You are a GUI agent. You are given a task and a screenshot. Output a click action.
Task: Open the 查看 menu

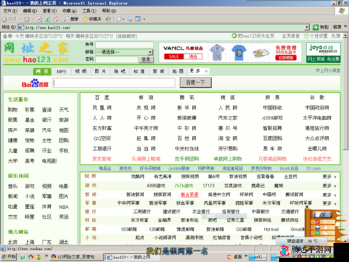point(50,11)
